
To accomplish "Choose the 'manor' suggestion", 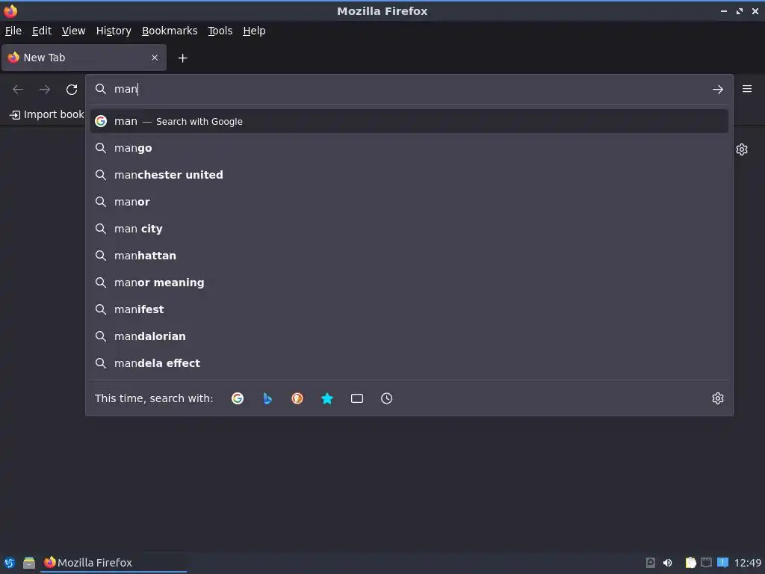I will [409, 202].
